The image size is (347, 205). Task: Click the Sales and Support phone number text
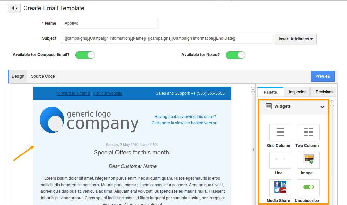click(x=190, y=93)
